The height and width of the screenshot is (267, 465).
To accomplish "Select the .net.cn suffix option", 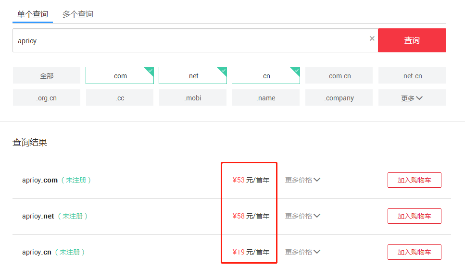I will [412, 76].
